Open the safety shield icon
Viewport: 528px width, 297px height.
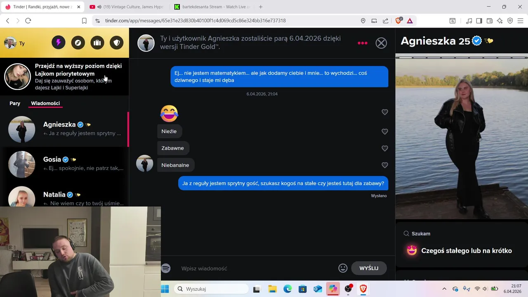pos(117,42)
